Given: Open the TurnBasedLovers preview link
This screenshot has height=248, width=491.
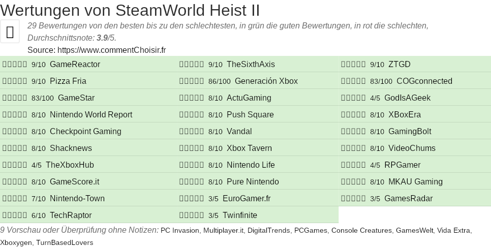Looking at the screenshot, I should pos(65,243).
